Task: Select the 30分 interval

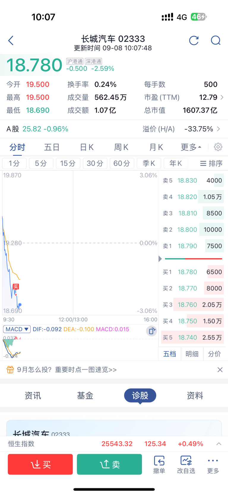Action: tap(95, 163)
